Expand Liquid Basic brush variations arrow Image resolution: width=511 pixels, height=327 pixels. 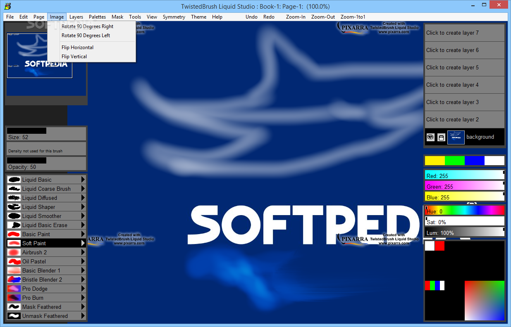(x=83, y=180)
